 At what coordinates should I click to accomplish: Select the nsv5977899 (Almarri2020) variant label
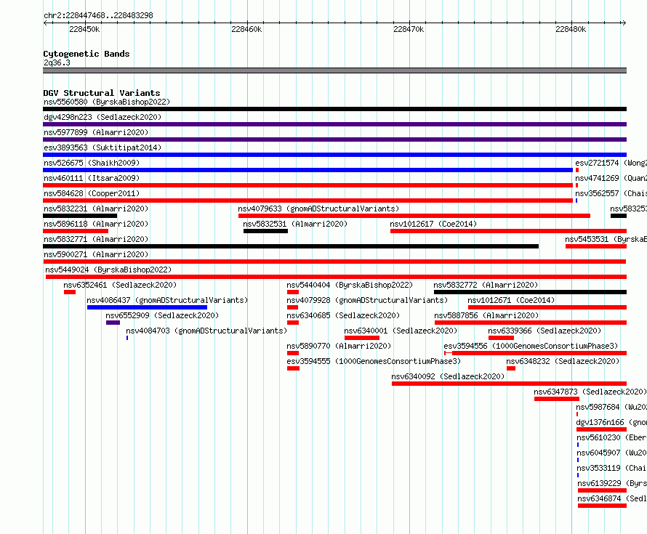click(x=96, y=132)
